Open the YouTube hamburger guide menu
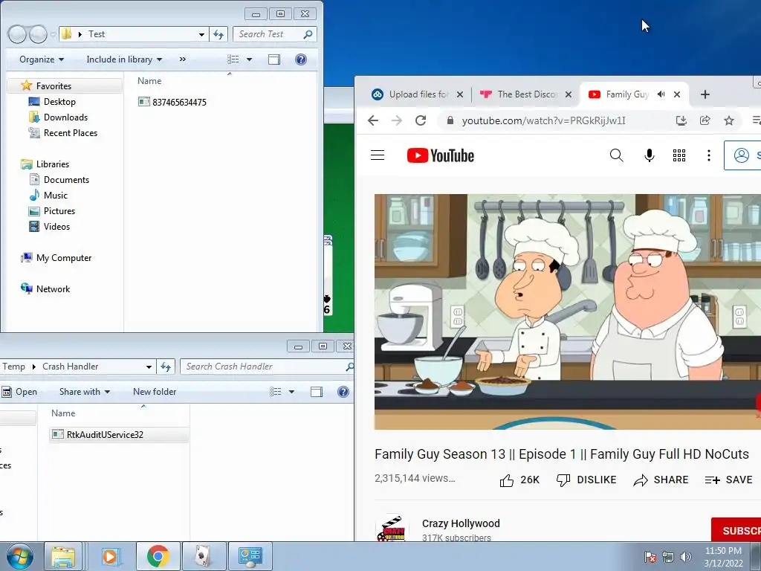The height and width of the screenshot is (571, 761). point(378,155)
